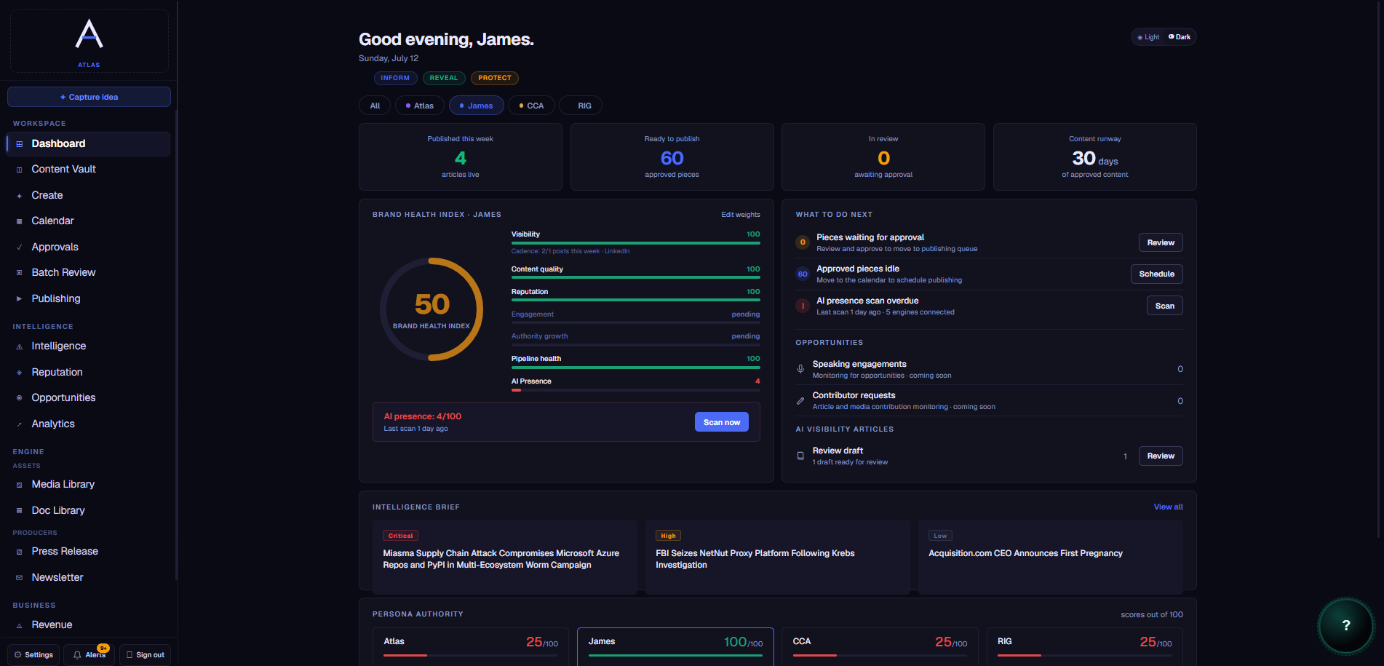The height and width of the screenshot is (666, 1384).
Task: Click Review for pieces waiting approval
Action: pos(1161,242)
